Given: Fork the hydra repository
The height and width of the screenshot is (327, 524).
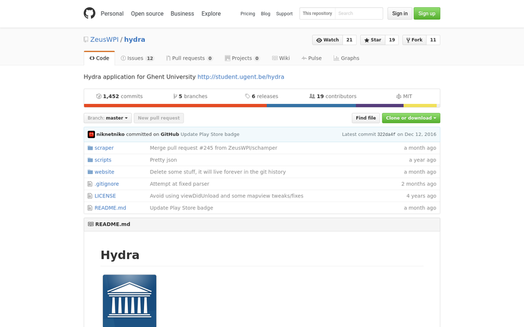Looking at the screenshot, I should click(415, 40).
